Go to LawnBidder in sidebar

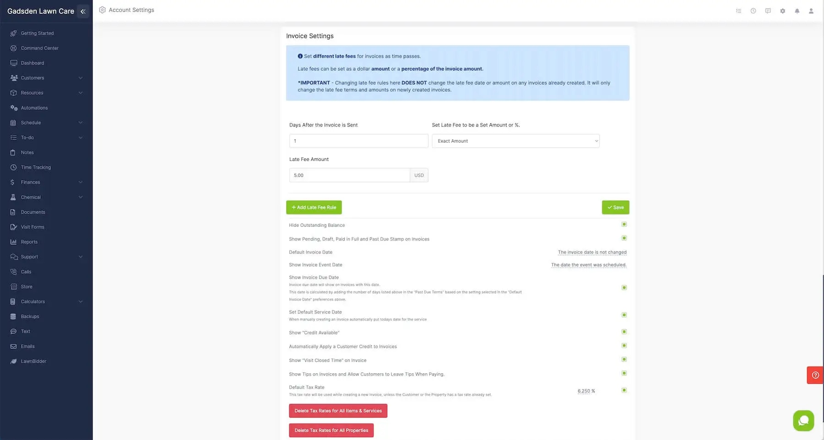[33, 361]
